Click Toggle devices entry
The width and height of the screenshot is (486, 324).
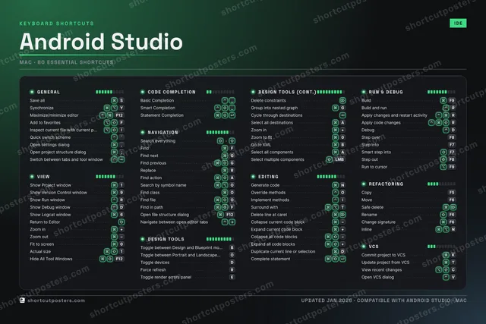188,263
